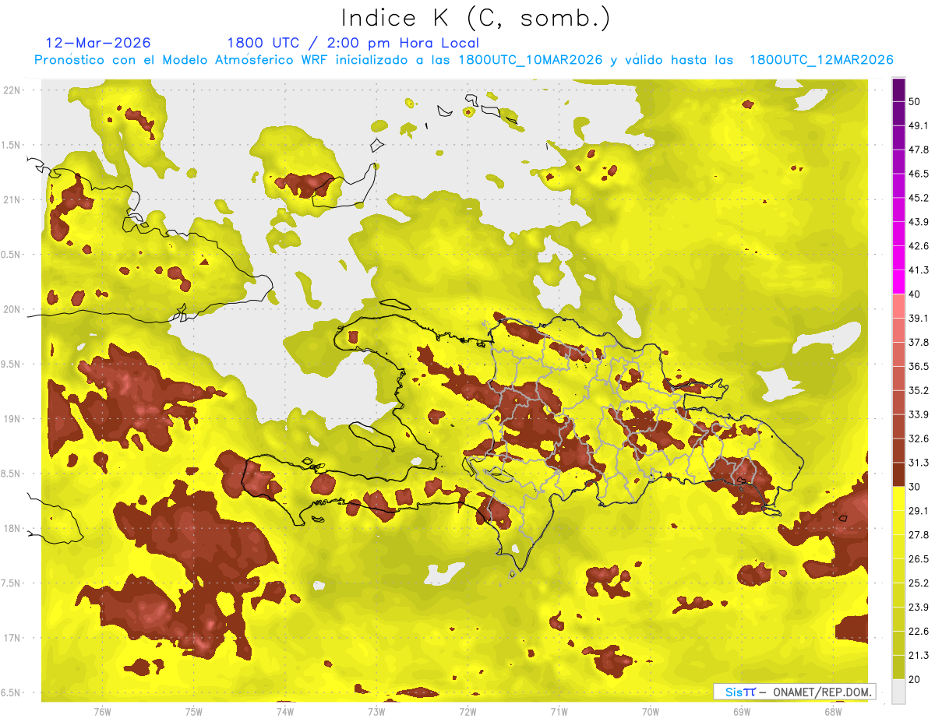The width and height of the screenshot is (935, 722).
Task: Click the 18N latitude axis label
Action: tap(12, 528)
